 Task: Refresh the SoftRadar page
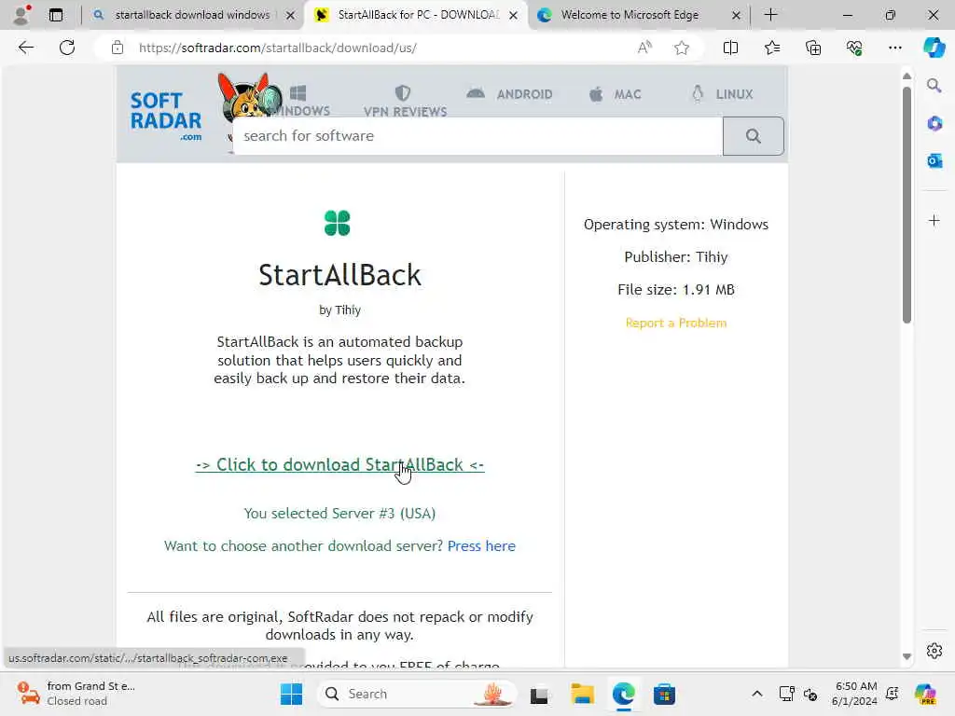coord(67,48)
